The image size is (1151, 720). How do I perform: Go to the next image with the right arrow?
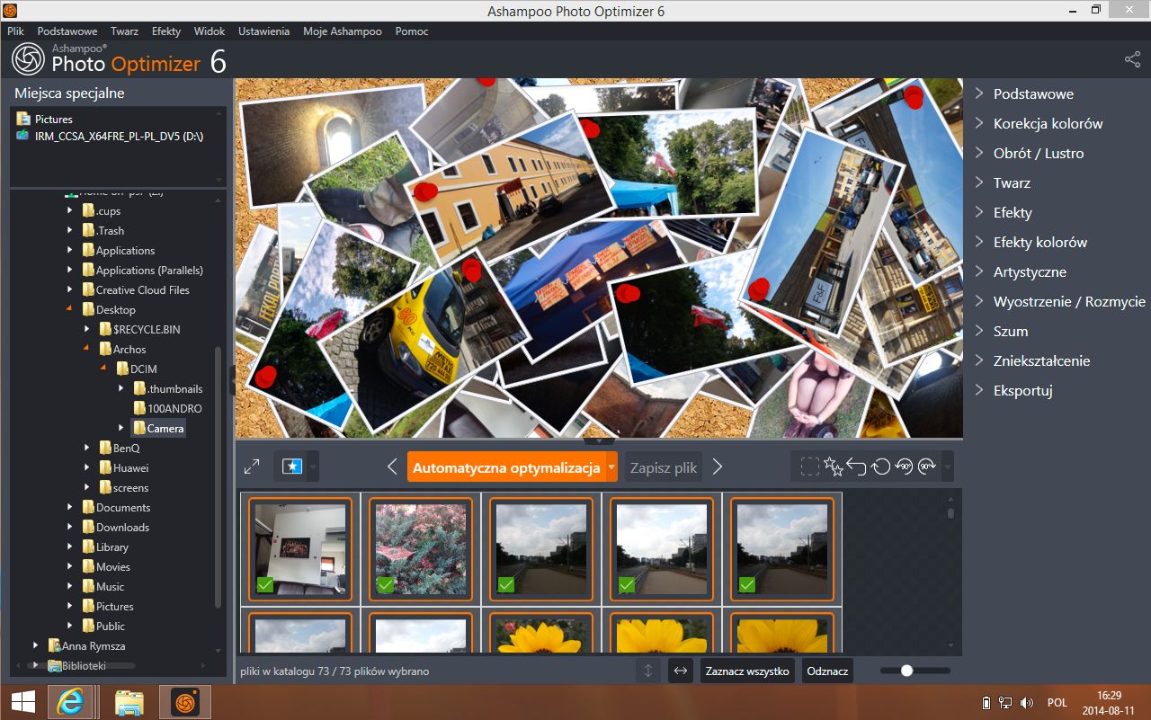[718, 467]
